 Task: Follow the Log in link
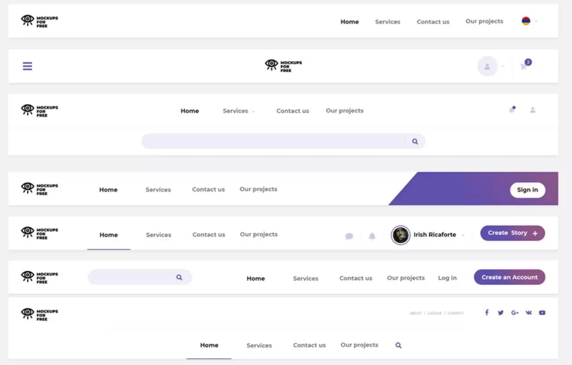pos(447,278)
